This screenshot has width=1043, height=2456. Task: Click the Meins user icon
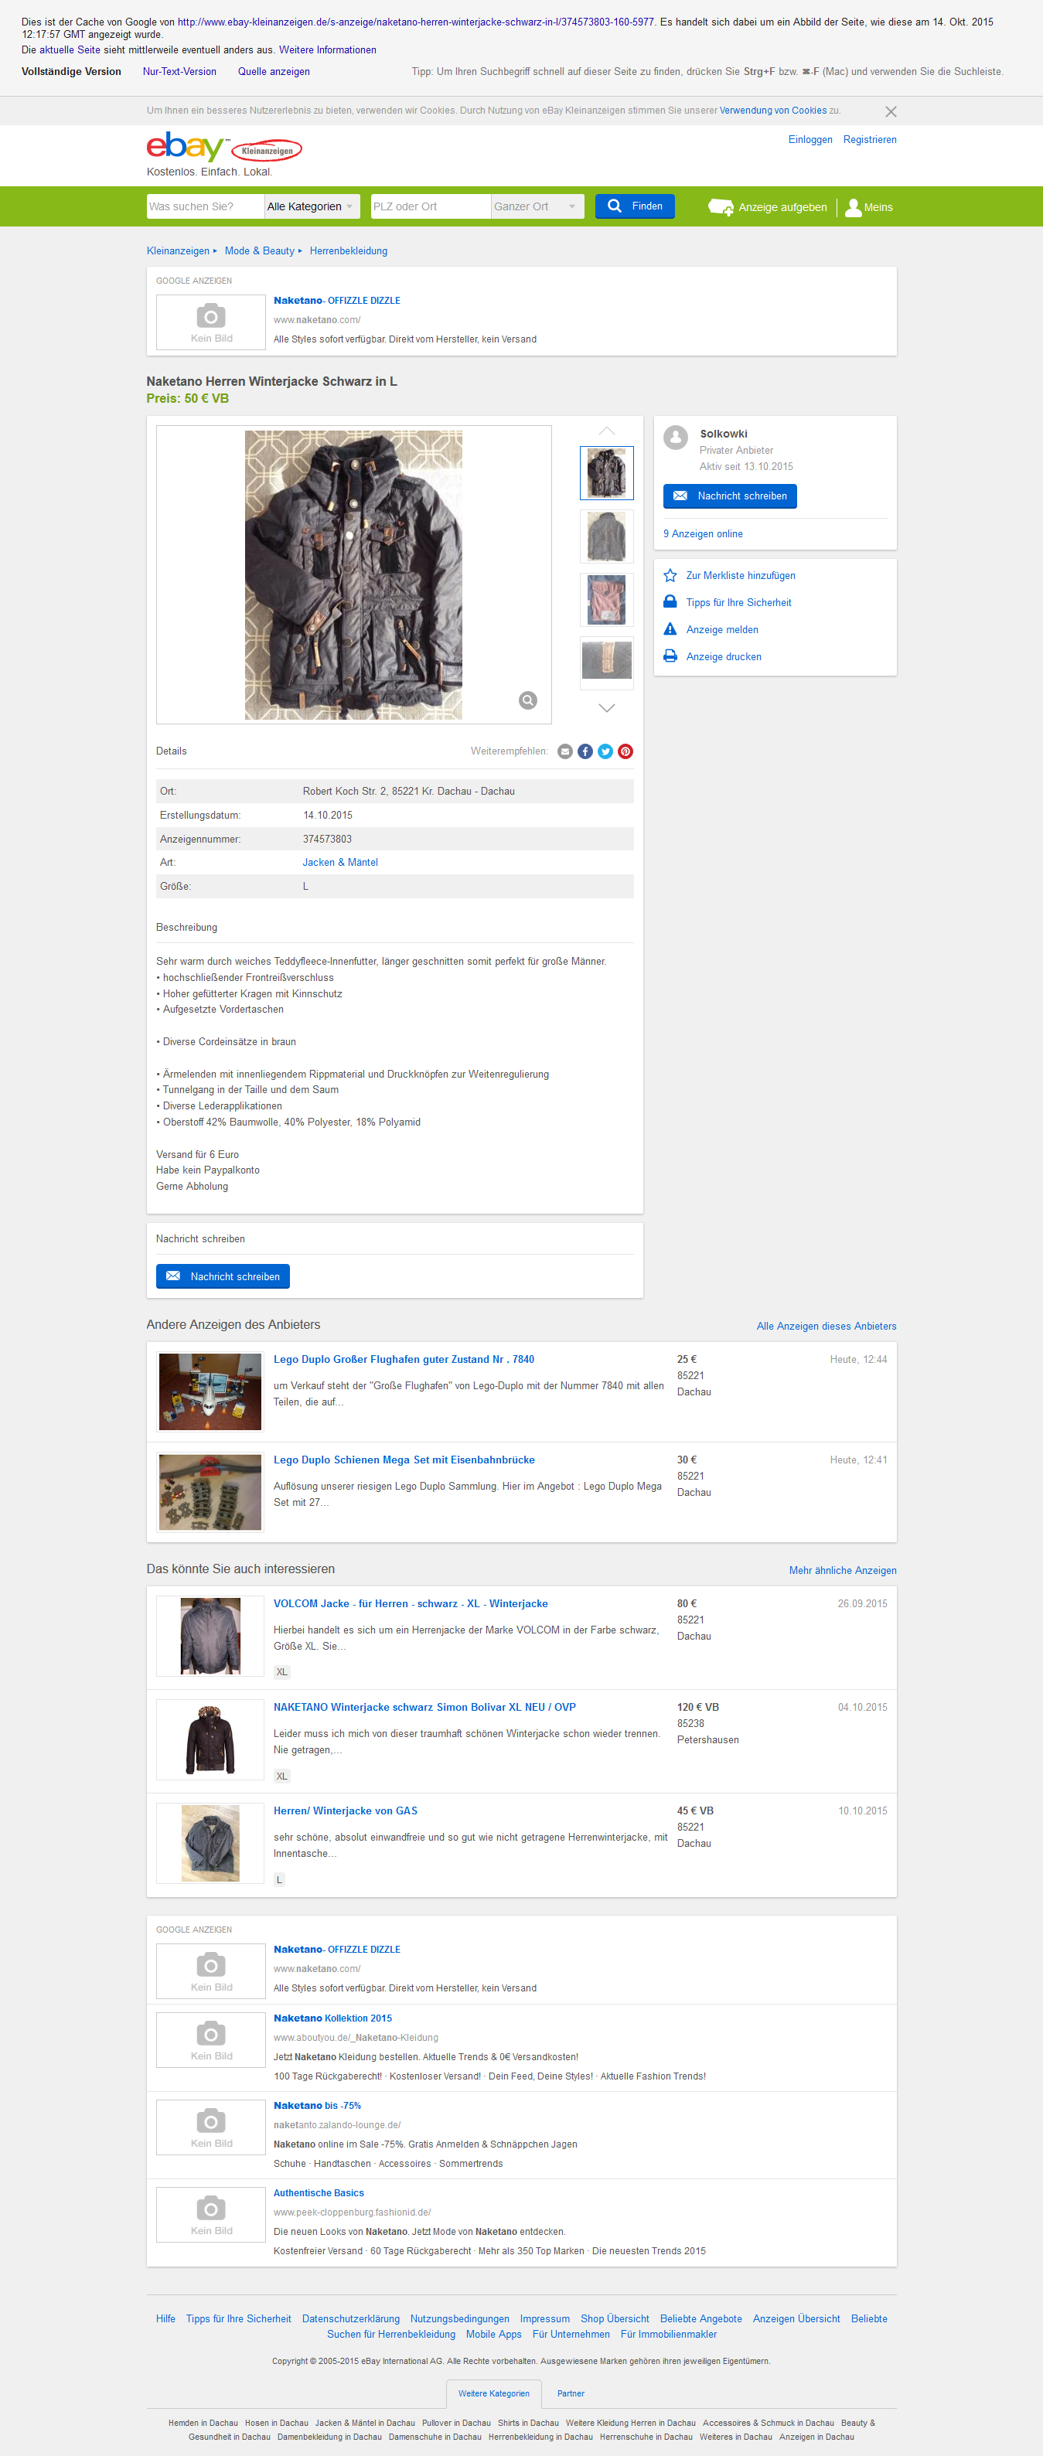(x=854, y=207)
